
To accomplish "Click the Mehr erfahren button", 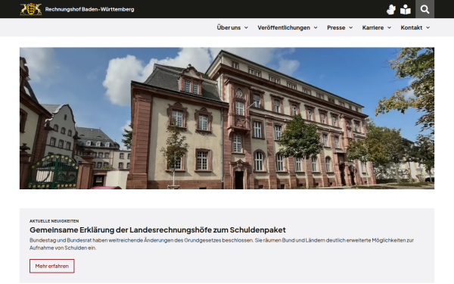I will pos(51,266).
